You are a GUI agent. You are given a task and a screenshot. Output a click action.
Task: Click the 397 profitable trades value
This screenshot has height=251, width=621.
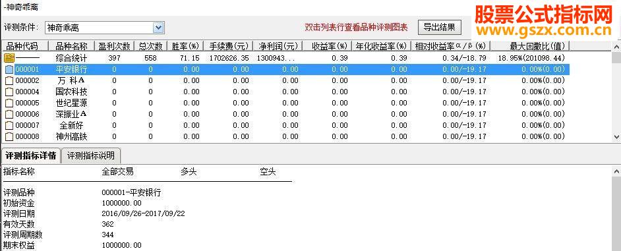click(x=114, y=58)
